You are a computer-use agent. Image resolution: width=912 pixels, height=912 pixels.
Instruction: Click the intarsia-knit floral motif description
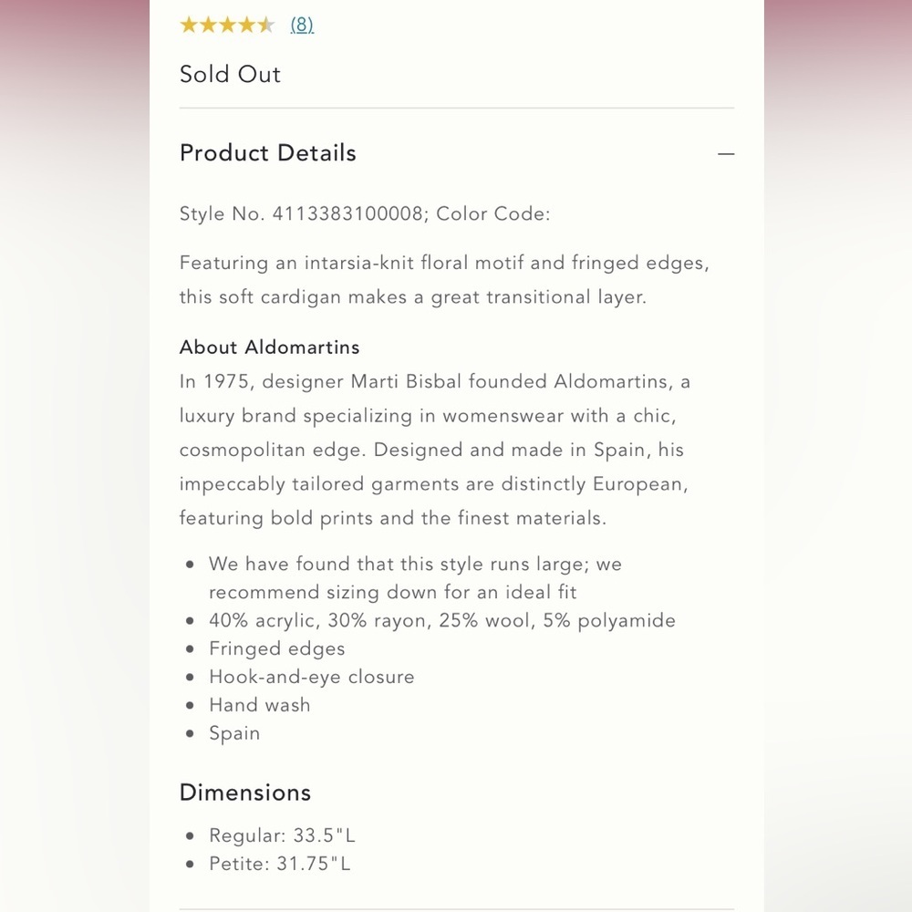click(x=444, y=280)
